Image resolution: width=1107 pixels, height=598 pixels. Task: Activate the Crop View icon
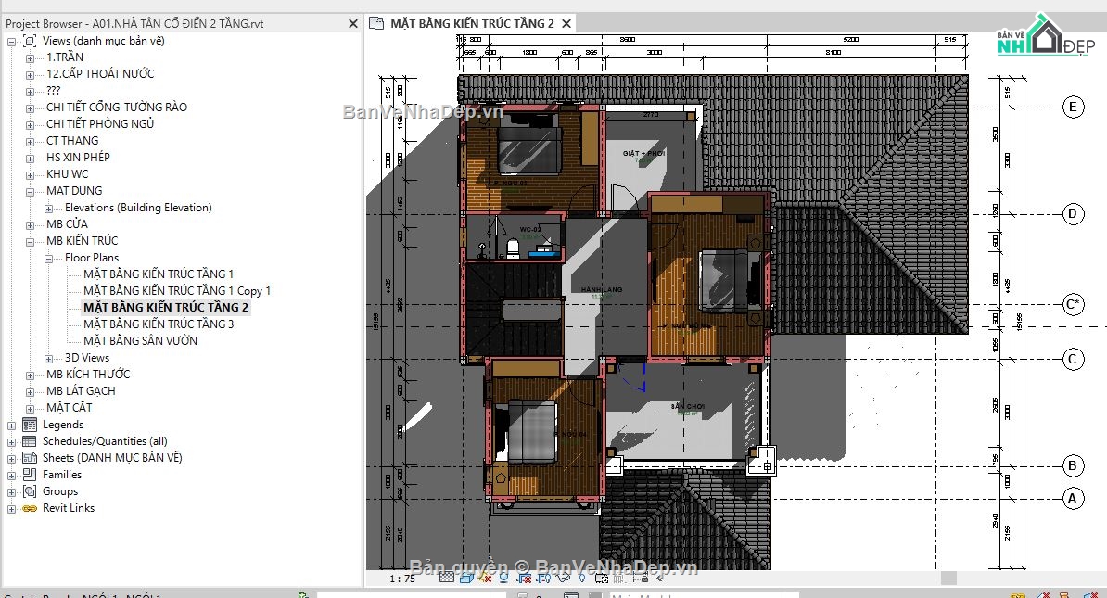523,579
